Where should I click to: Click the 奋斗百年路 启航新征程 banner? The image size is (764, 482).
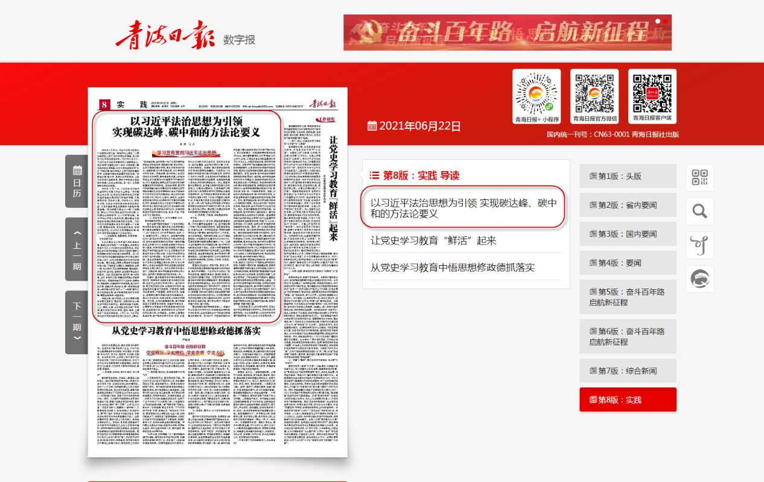507,33
